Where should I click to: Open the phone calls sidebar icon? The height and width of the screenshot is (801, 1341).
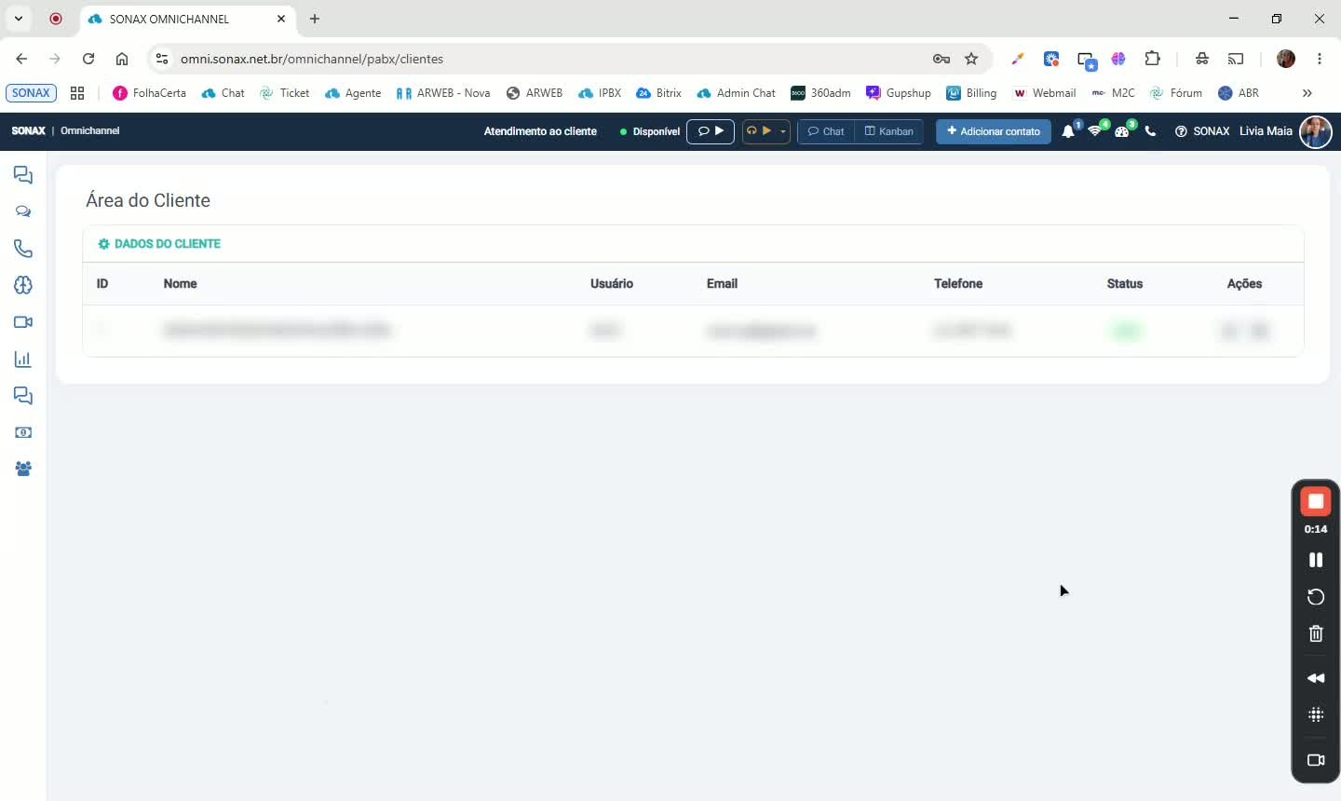point(23,249)
